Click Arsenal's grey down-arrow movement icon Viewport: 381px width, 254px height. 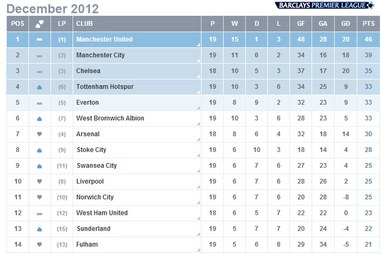[39, 134]
